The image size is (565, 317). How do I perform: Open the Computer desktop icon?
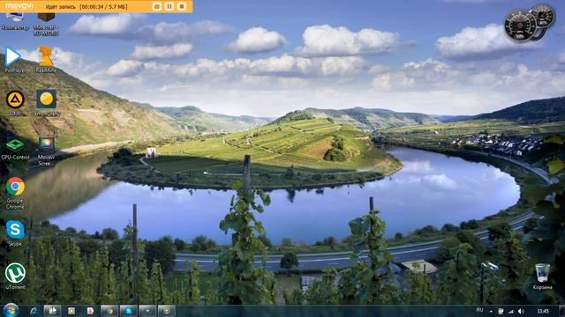[x=15, y=21]
